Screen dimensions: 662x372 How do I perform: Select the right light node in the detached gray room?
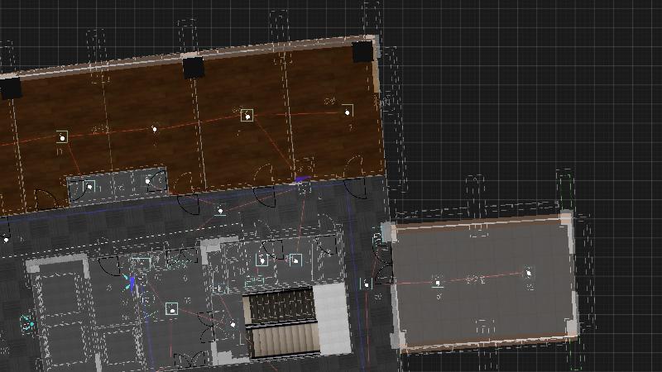529,272
